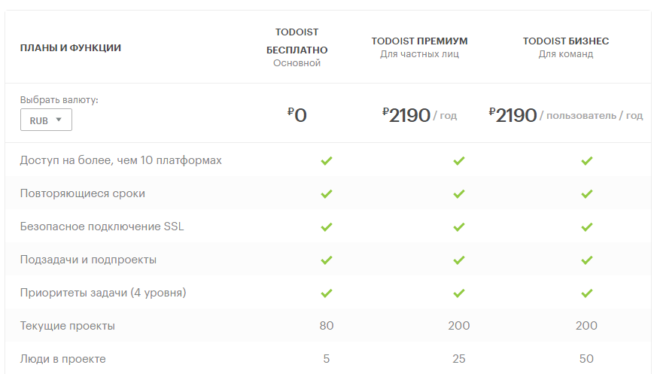Click the Premium checkmark for subtasks and subprojects
The width and height of the screenshot is (657, 374).
(x=459, y=260)
